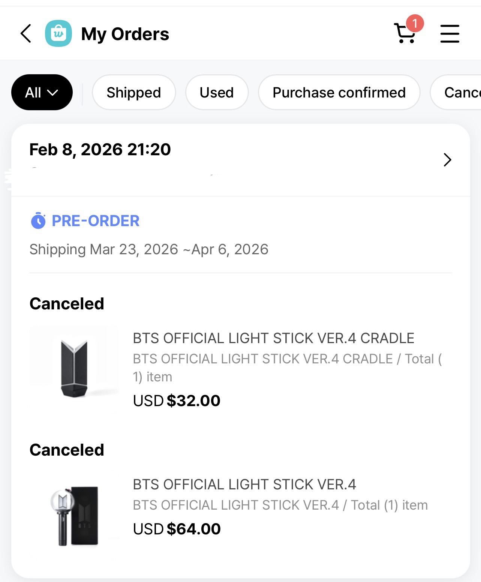Open the BTS light stick thumbnail
481x582 pixels.
point(74,516)
